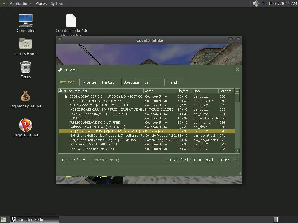Image resolution: width=298 pixels, height=223 pixels.
Task: Launch Big Money Deluxe icon
Action: (x=26, y=96)
